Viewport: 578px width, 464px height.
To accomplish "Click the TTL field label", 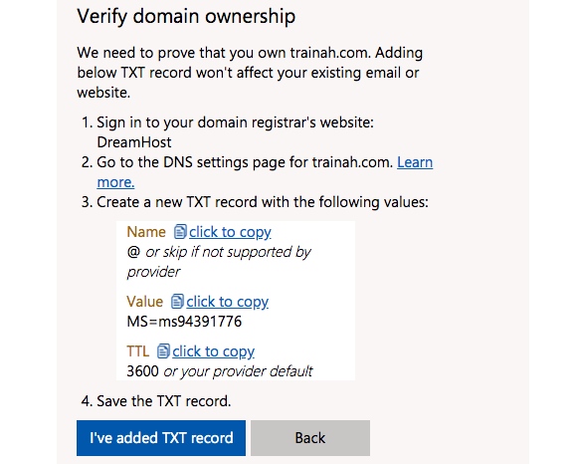I will 138,351.
